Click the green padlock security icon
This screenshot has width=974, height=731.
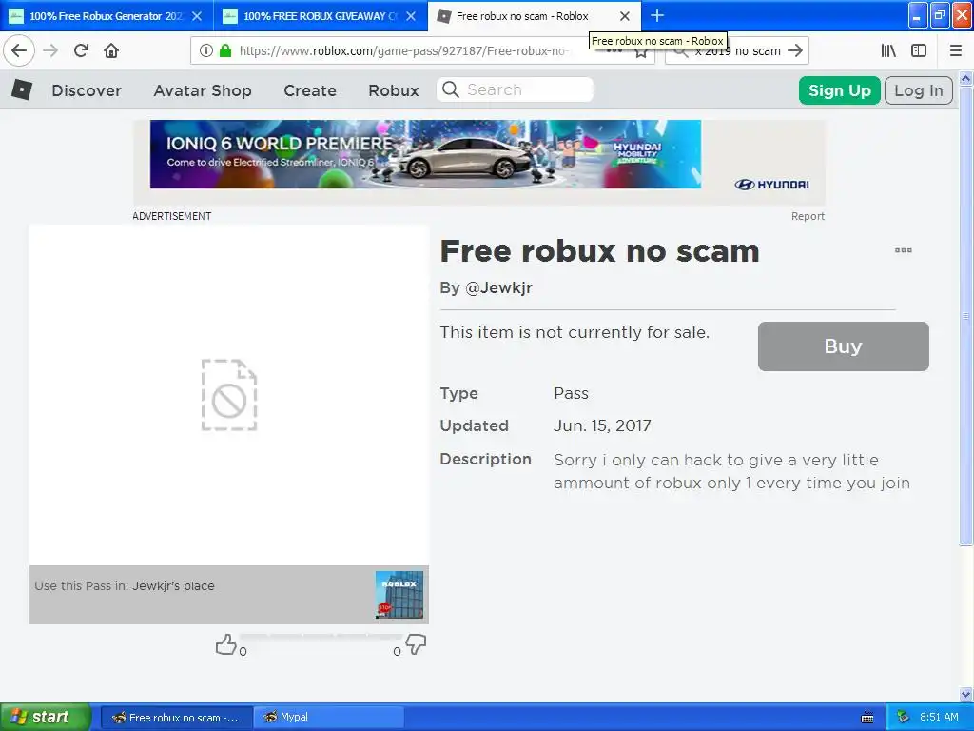[225, 51]
